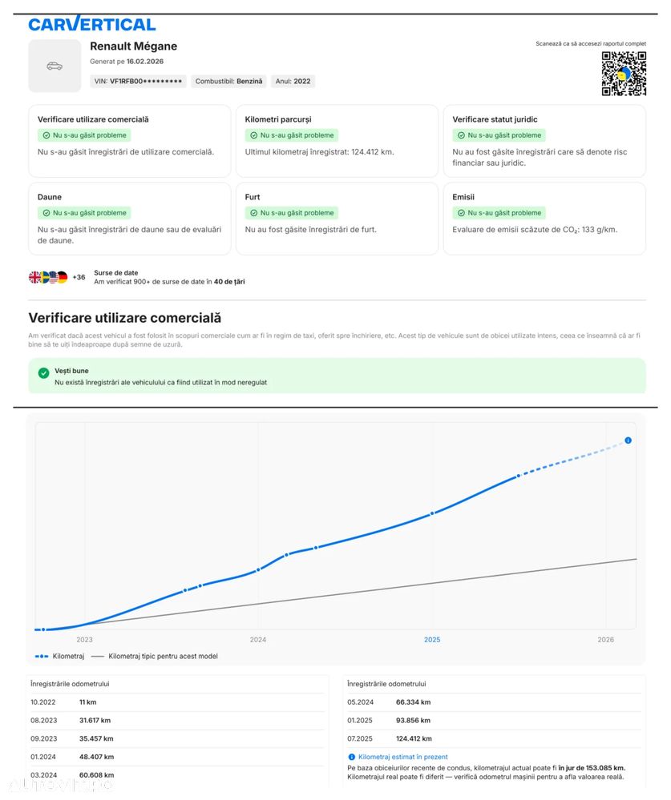Click the country flags data sources icon
Viewport: 671px width, 800px height.
[x=48, y=277]
